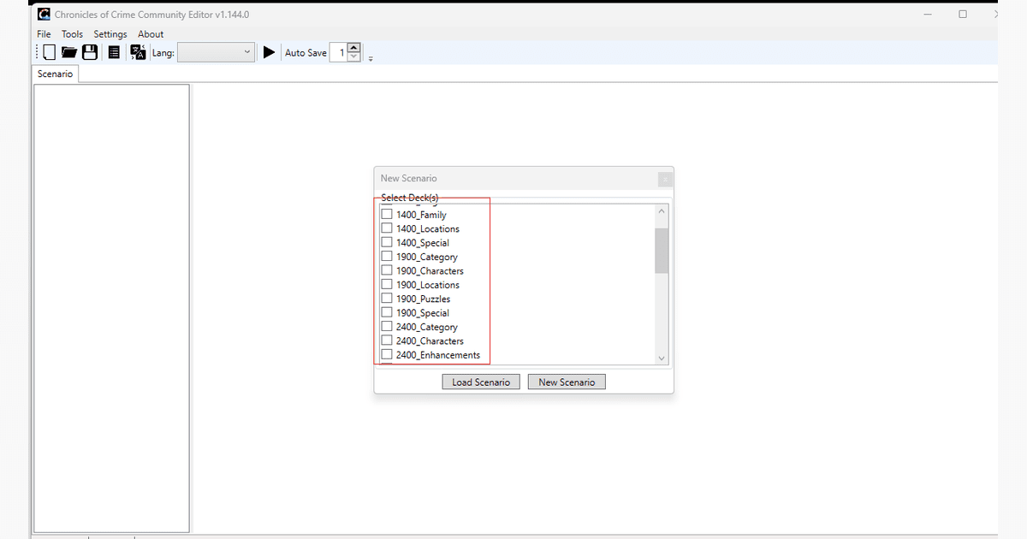Viewport: 1027px width, 539px height.
Task: Open a scenario using the folder icon
Action: point(69,52)
